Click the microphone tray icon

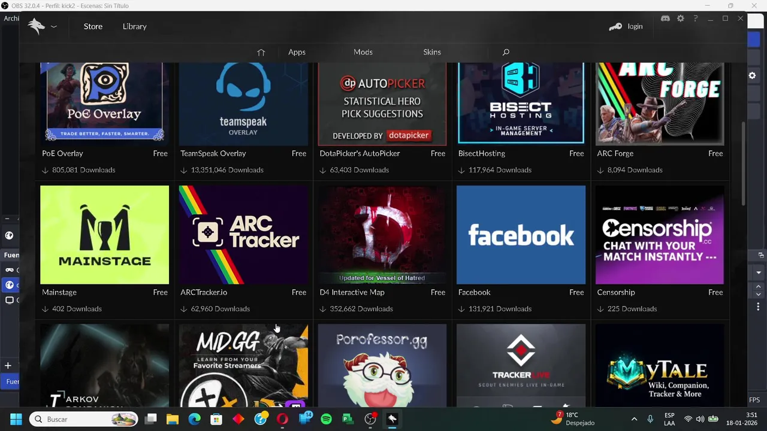(x=650, y=419)
